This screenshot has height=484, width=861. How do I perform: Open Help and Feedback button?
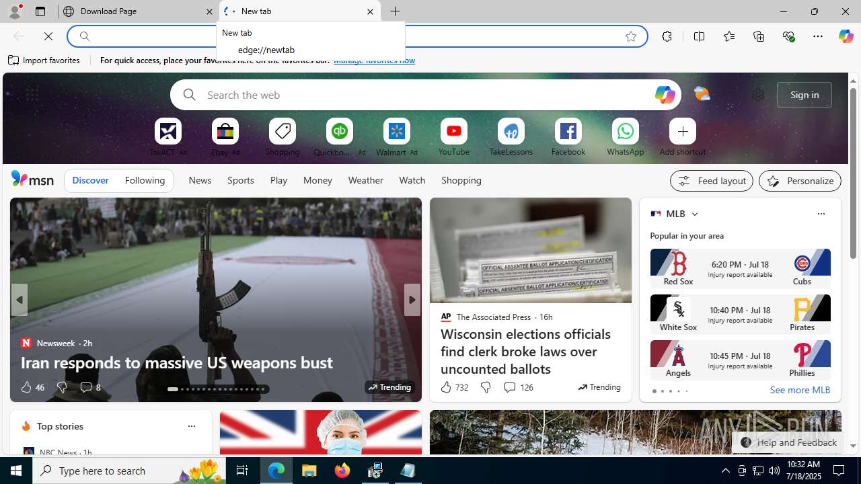pos(788,442)
